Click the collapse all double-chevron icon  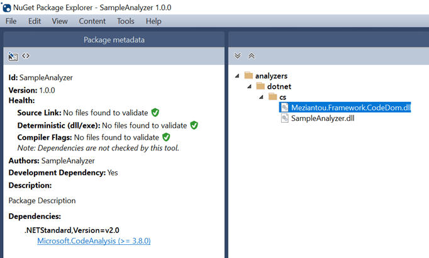[252, 56]
